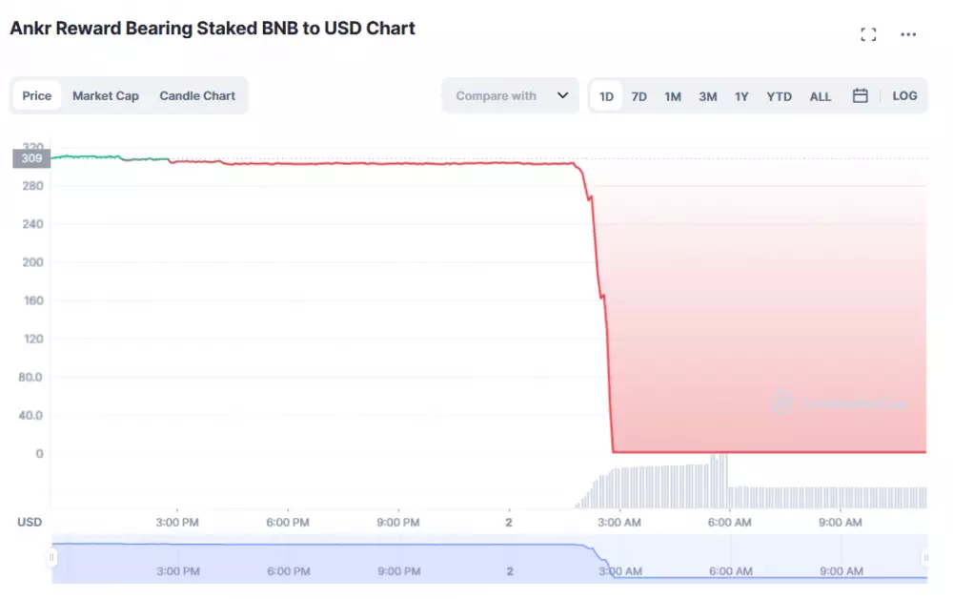Click the 1Y time range button
Image resolution: width=953 pixels, height=599 pixels.
click(x=741, y=95)
